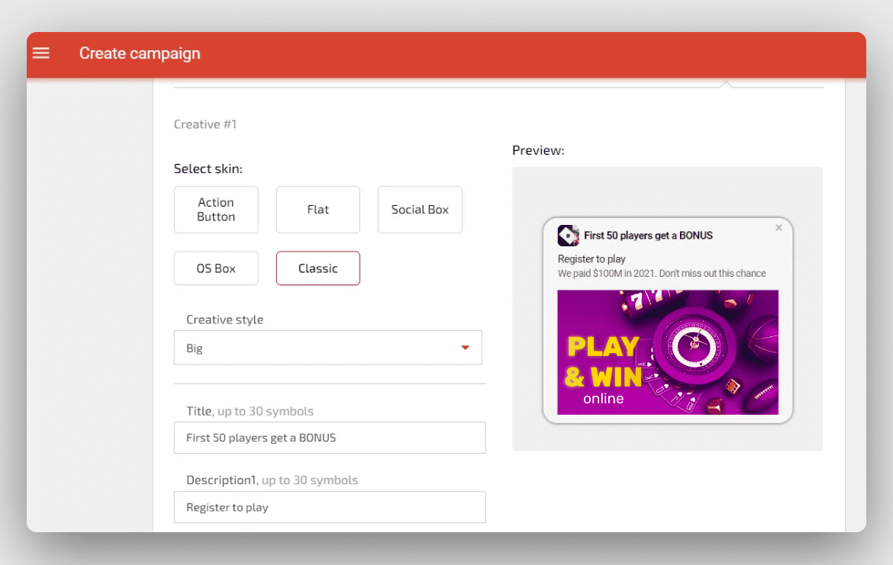Click the preview text 'We paid $100M in 2021'
Screen dimensions: 893x565
click(606, 273)
